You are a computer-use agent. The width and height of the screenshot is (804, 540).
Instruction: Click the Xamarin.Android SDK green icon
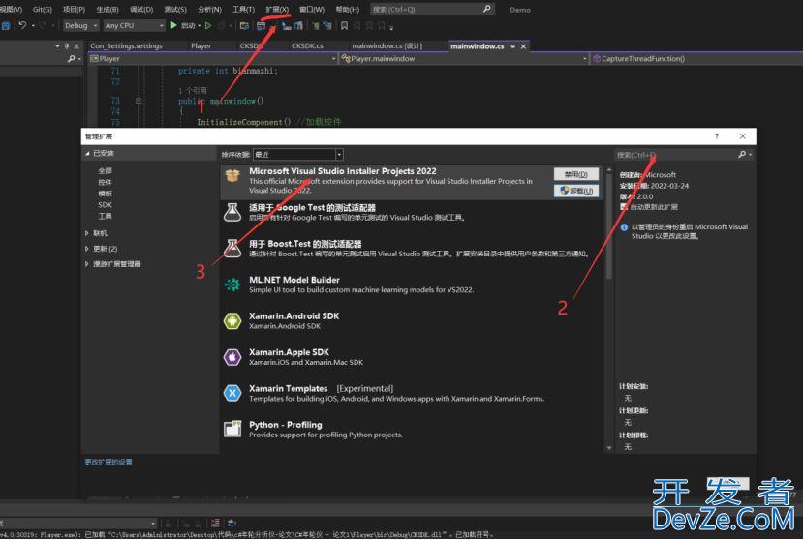click(x=232, y=321)
